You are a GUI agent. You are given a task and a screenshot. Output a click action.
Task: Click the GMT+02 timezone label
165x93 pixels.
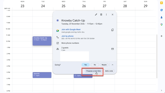(x=7, y=9)
